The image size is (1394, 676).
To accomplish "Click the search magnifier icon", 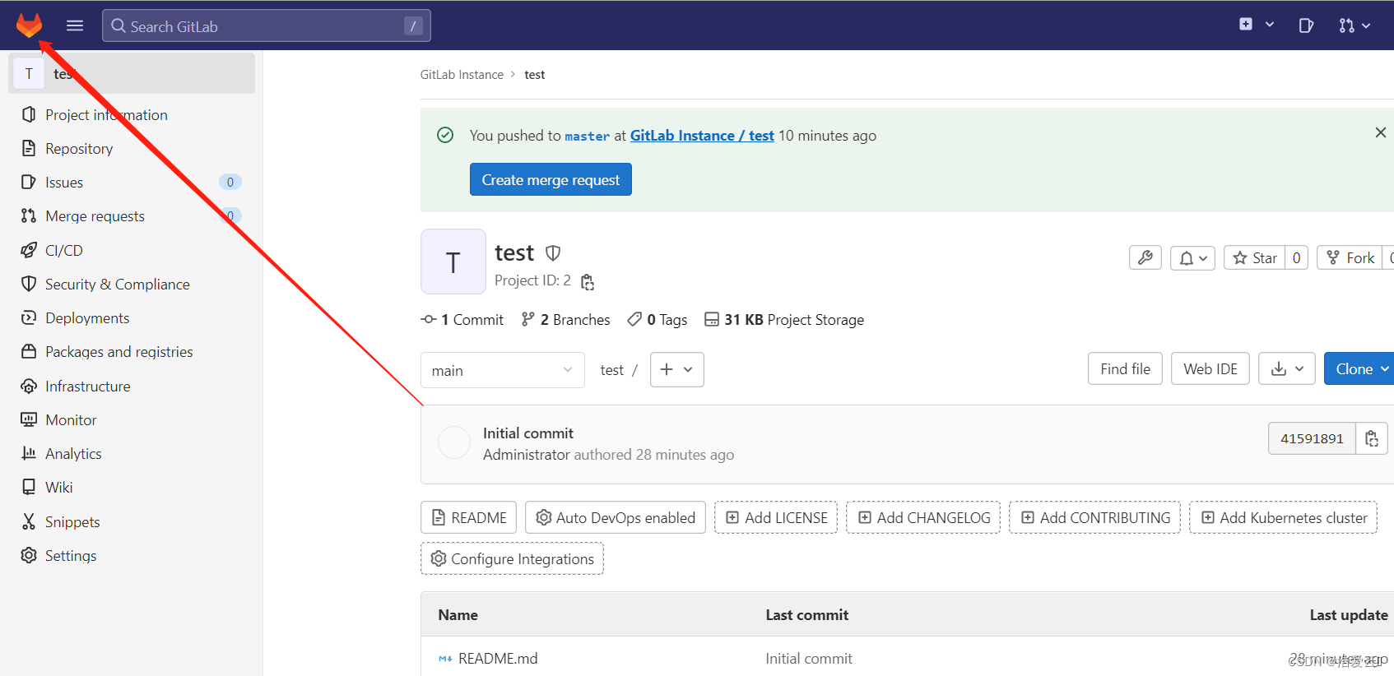I will 118,26.
